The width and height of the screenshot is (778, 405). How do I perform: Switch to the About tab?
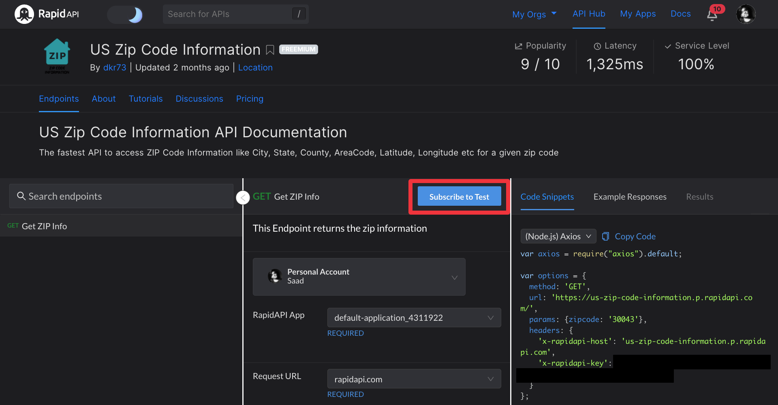[104, 99]
